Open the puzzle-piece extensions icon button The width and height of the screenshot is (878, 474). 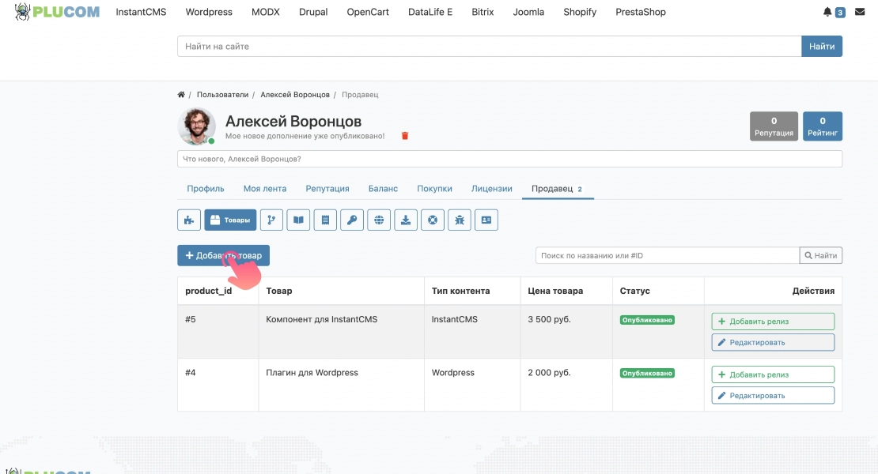tap(189, 220)
